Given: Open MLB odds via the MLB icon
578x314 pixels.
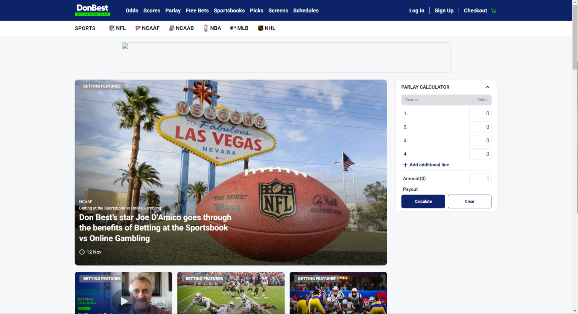Looking at the screenshot, I should point(234,28).
